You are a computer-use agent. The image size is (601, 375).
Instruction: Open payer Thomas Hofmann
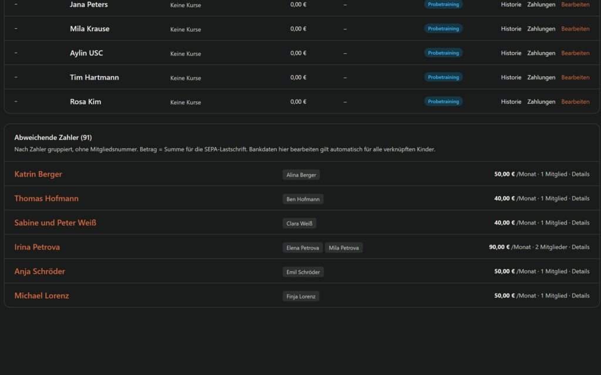click(46, 199)
